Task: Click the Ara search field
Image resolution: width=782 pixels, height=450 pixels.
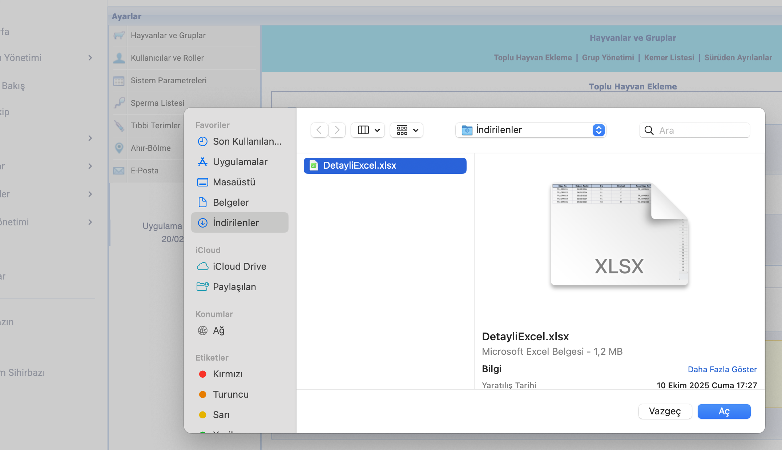Action: pos(698,130)
